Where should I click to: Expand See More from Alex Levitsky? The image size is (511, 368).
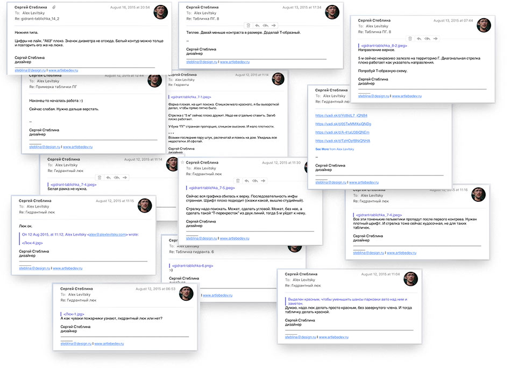[x=322, y=149]
